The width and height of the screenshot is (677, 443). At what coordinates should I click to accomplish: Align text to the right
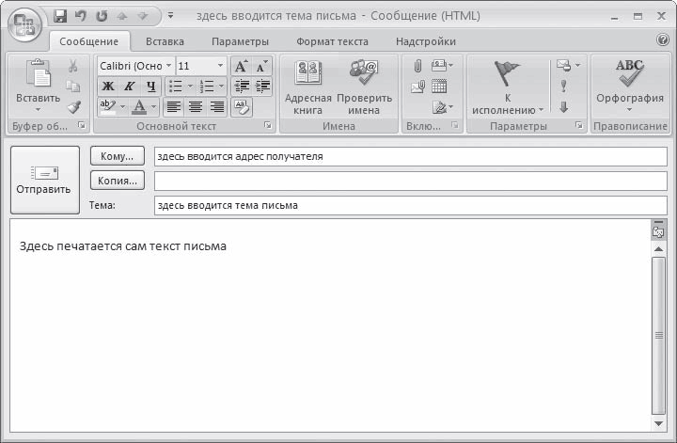(x=217, y=106)
